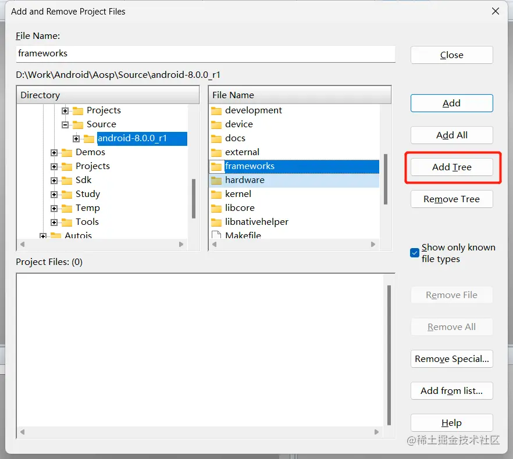This screenshot has width=513, height=459.
Task: Click the File Name text field
Action: [205, 53]
